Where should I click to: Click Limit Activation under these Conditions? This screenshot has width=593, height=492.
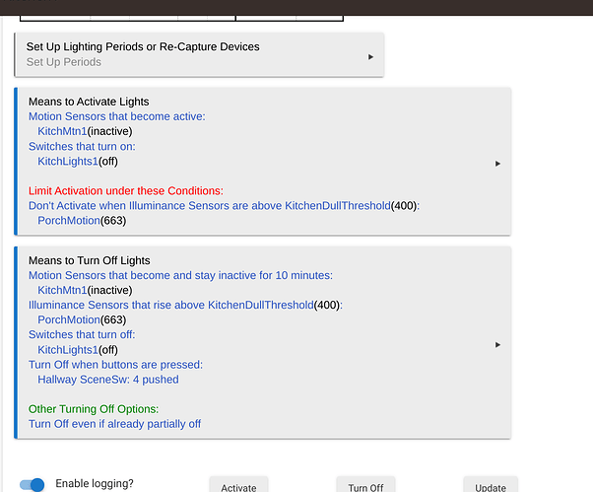click(x=125, y=190)
